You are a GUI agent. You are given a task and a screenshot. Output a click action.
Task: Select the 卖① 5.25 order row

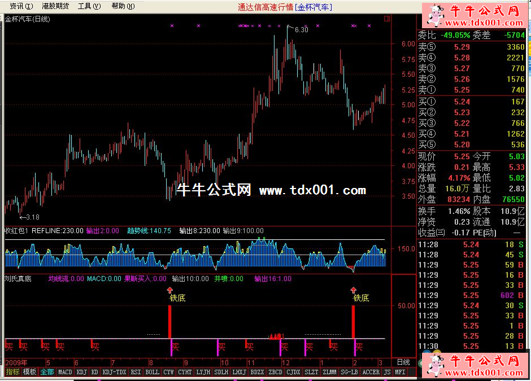point(471,90)
